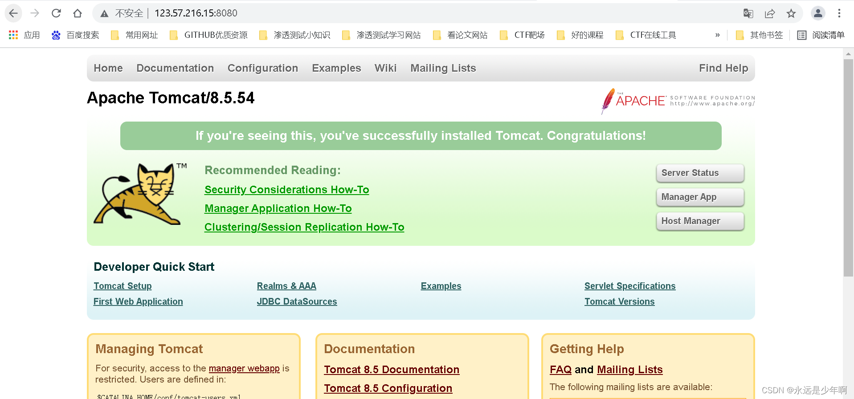Open the Servlet Specifications link

(630, 286)
